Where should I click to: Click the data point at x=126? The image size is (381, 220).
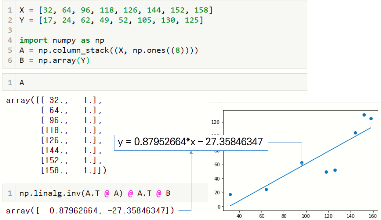click(335, 170)
